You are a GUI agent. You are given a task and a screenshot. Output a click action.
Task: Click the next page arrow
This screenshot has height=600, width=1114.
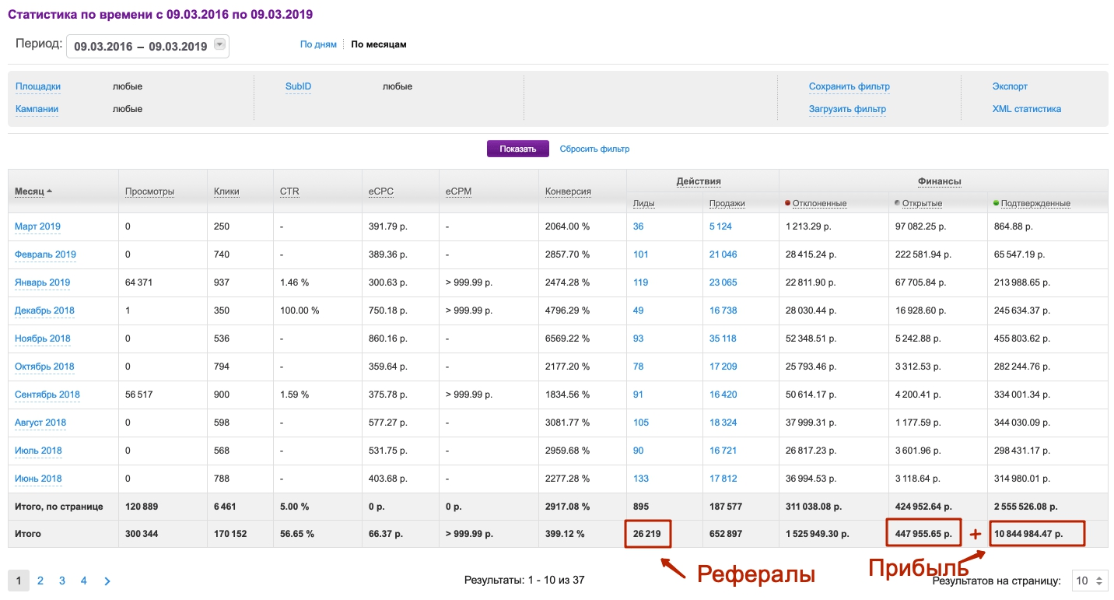click(107, 581)
